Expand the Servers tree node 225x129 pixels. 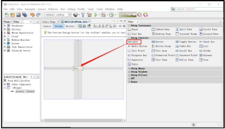point(5,29)
